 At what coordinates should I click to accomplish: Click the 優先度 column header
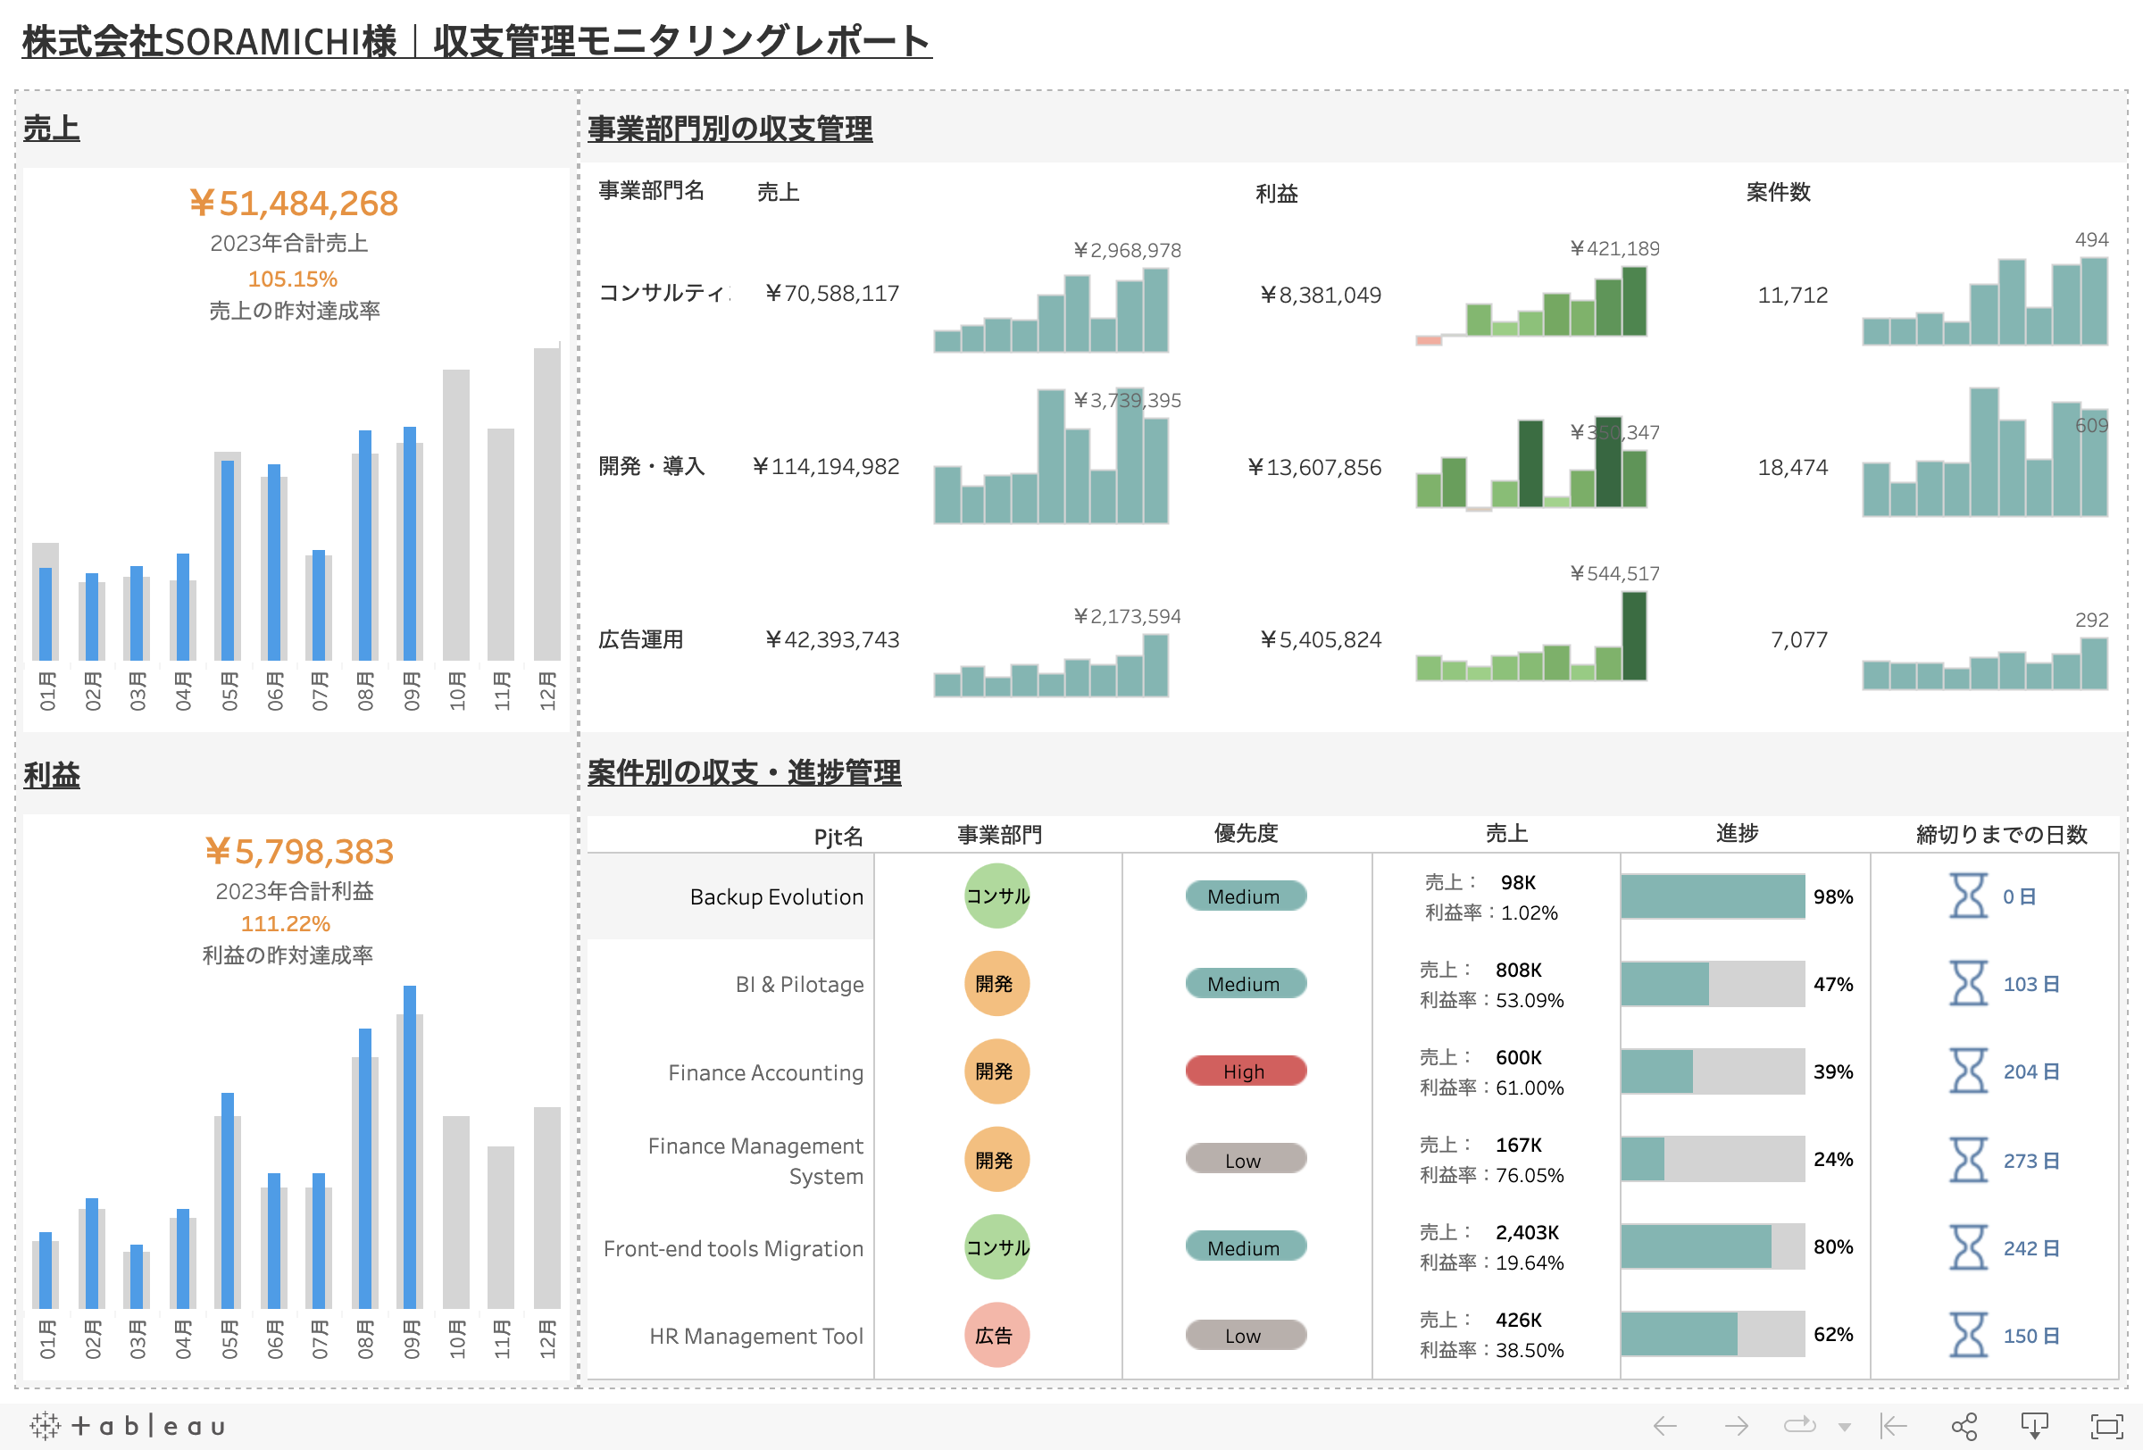pos(1246,833)
